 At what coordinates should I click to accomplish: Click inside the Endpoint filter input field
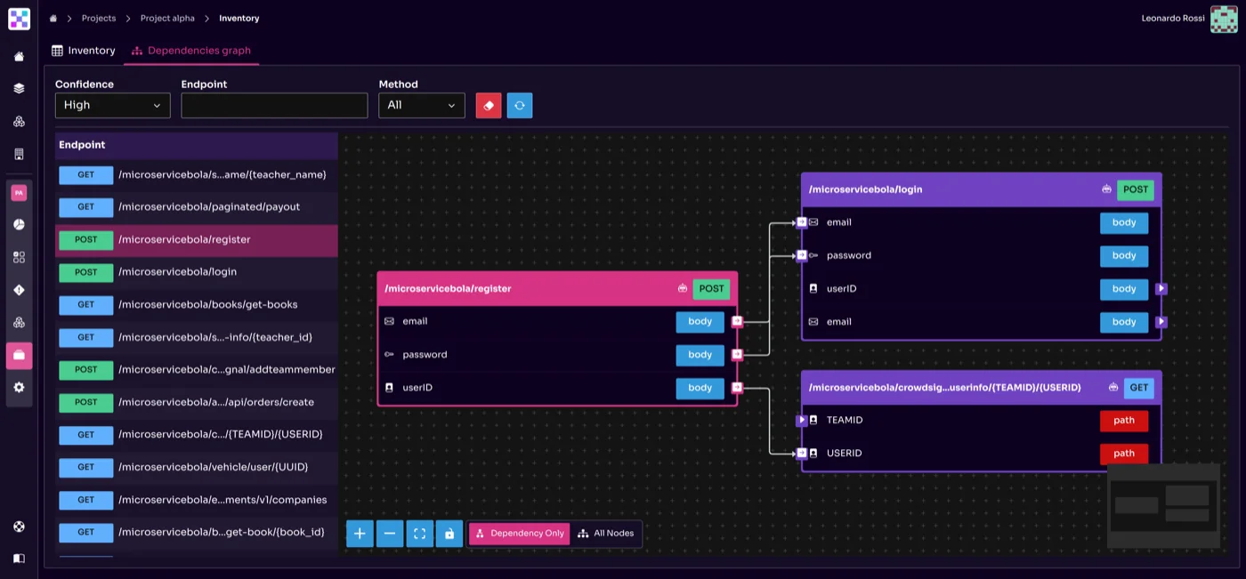pyautogui.click(x=273, y=105)
